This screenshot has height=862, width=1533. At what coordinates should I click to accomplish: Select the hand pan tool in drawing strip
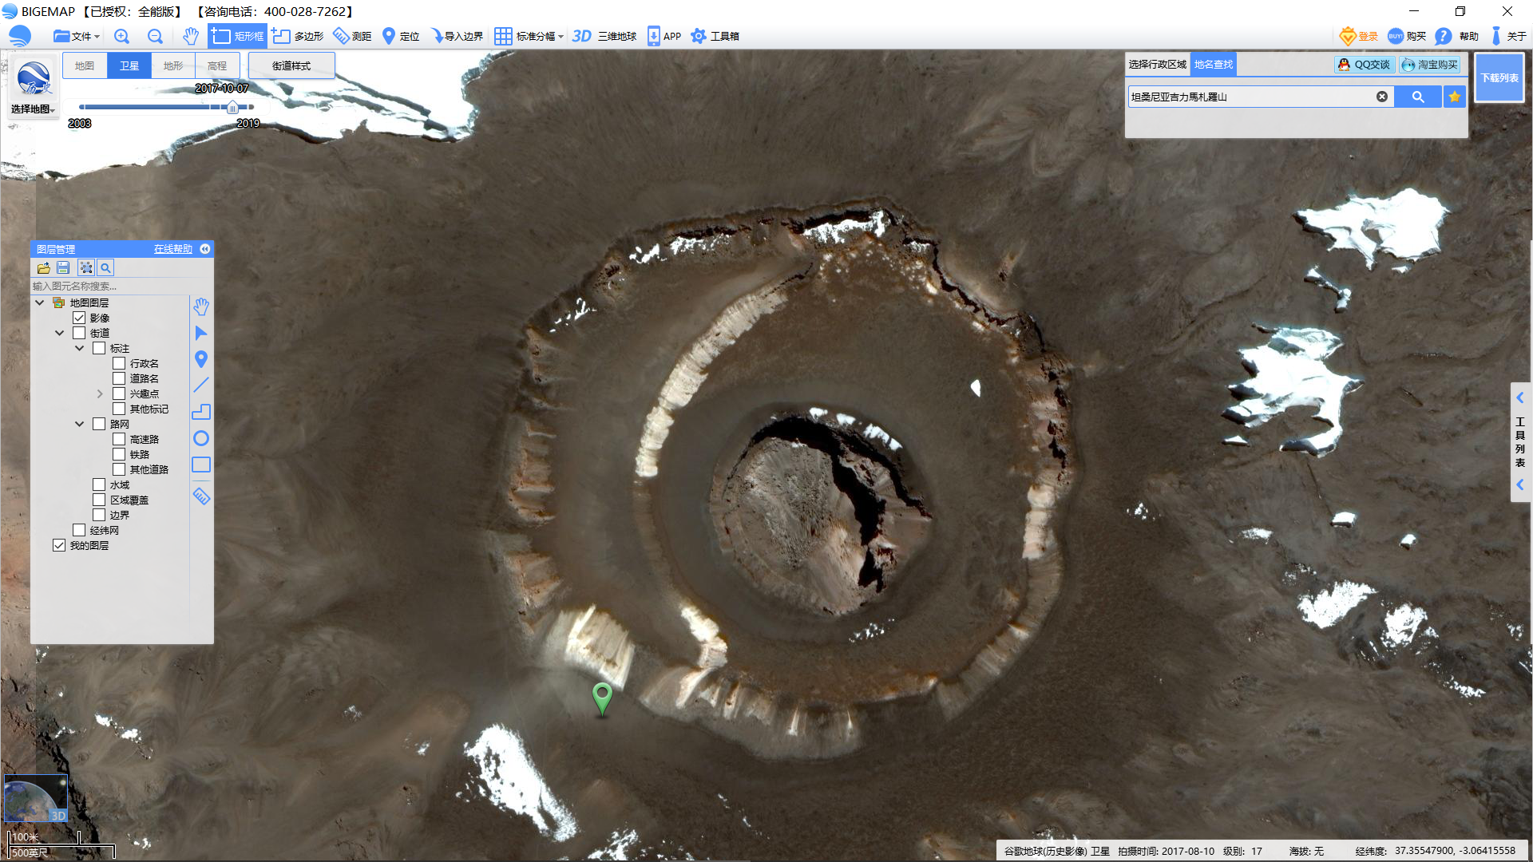click(x=201, y=306)
